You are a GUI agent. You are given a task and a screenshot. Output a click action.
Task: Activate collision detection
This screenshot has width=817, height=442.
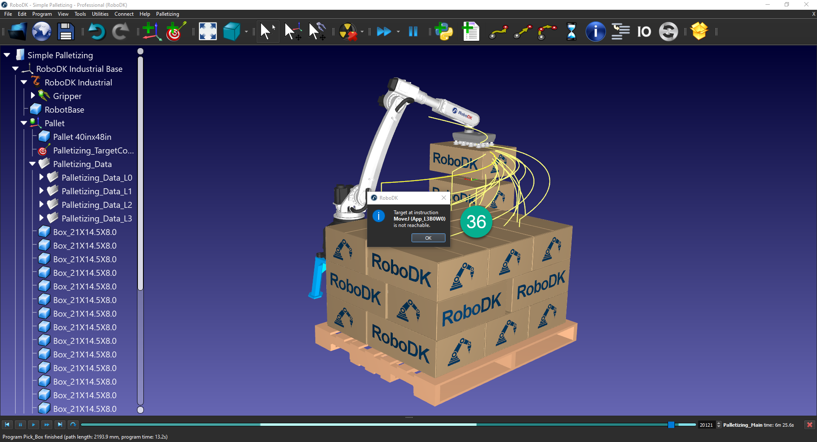tap(349, 31)
